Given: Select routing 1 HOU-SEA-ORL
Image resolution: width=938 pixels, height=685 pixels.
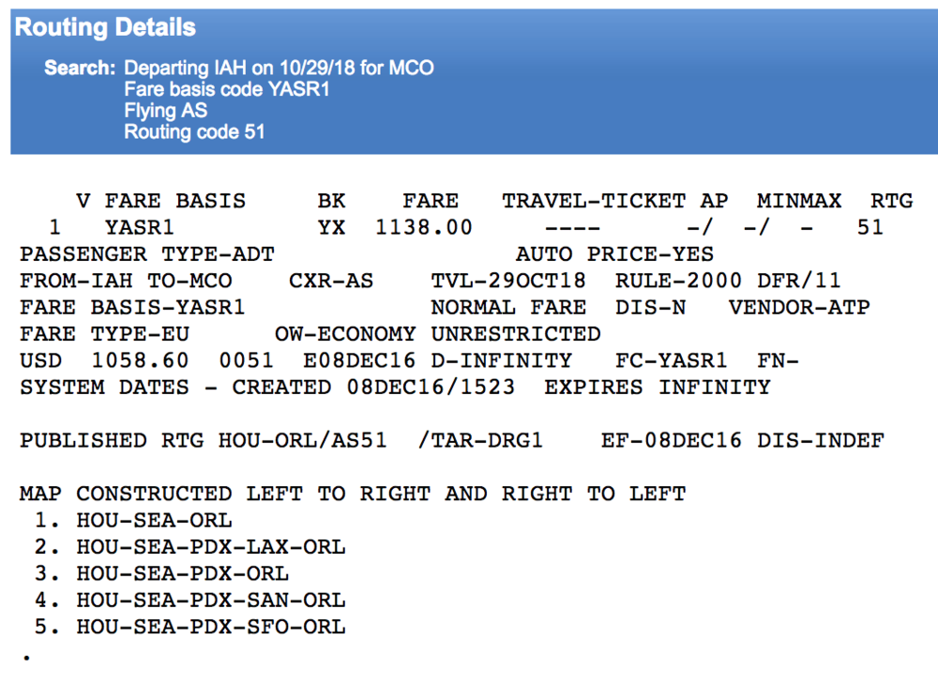Looking at the screenshot, I should click(x=154, y=520).
